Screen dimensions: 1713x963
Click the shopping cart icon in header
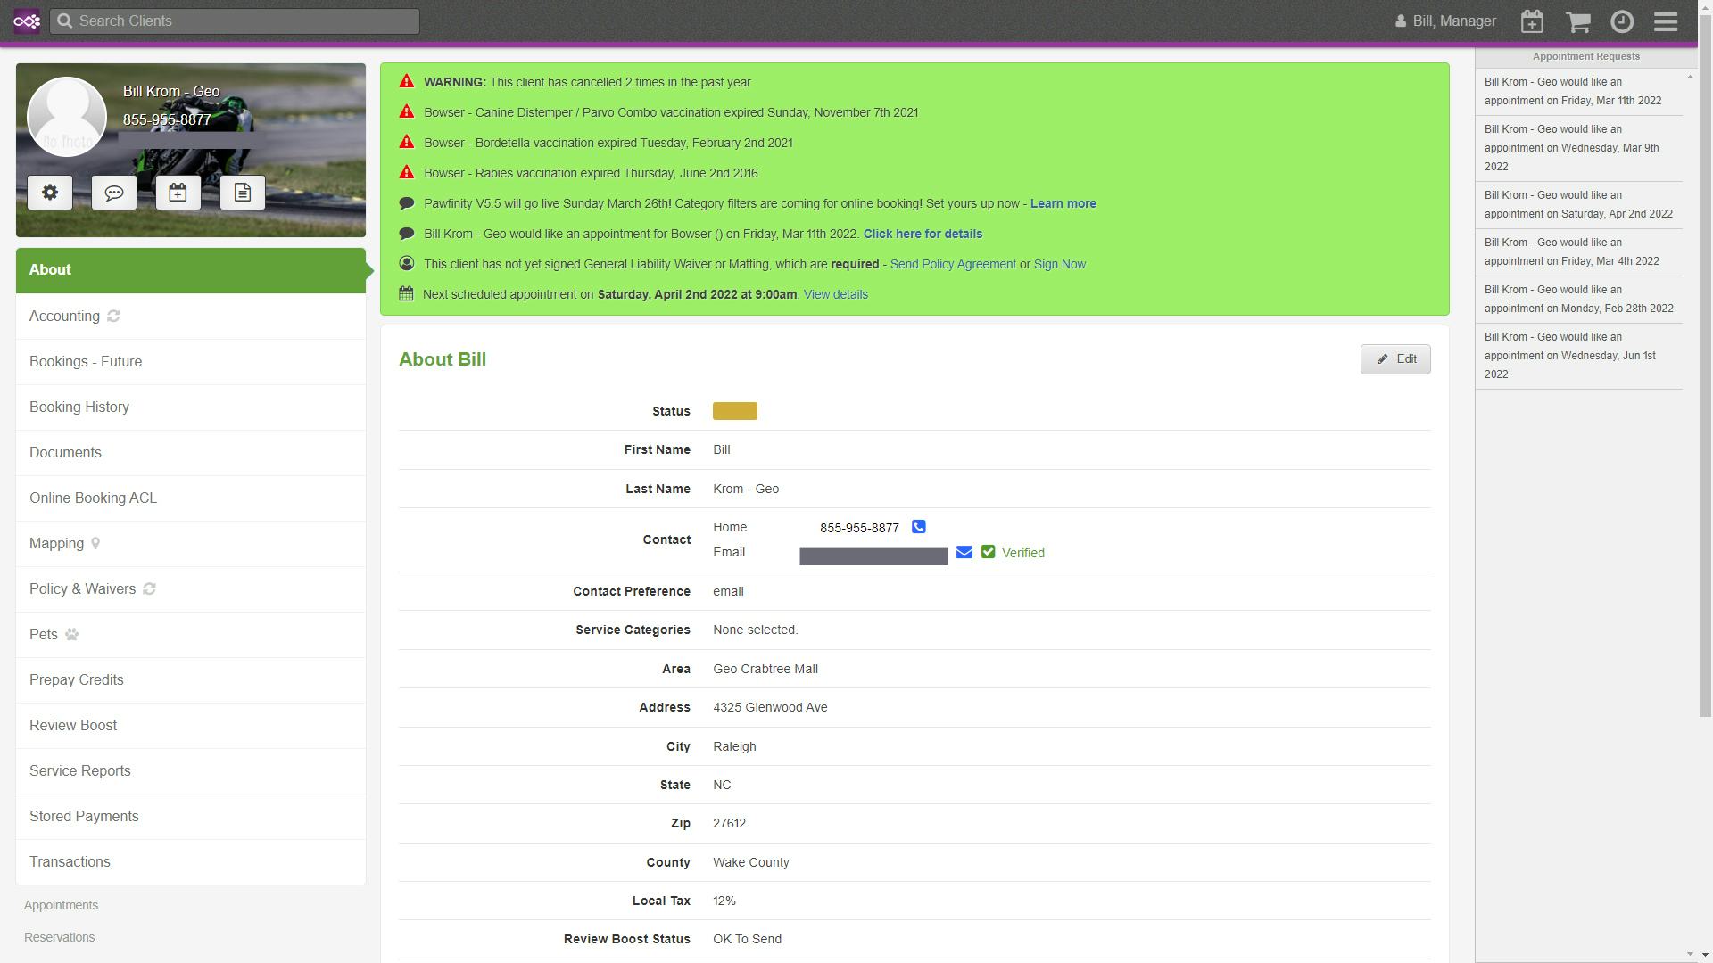1578,21
